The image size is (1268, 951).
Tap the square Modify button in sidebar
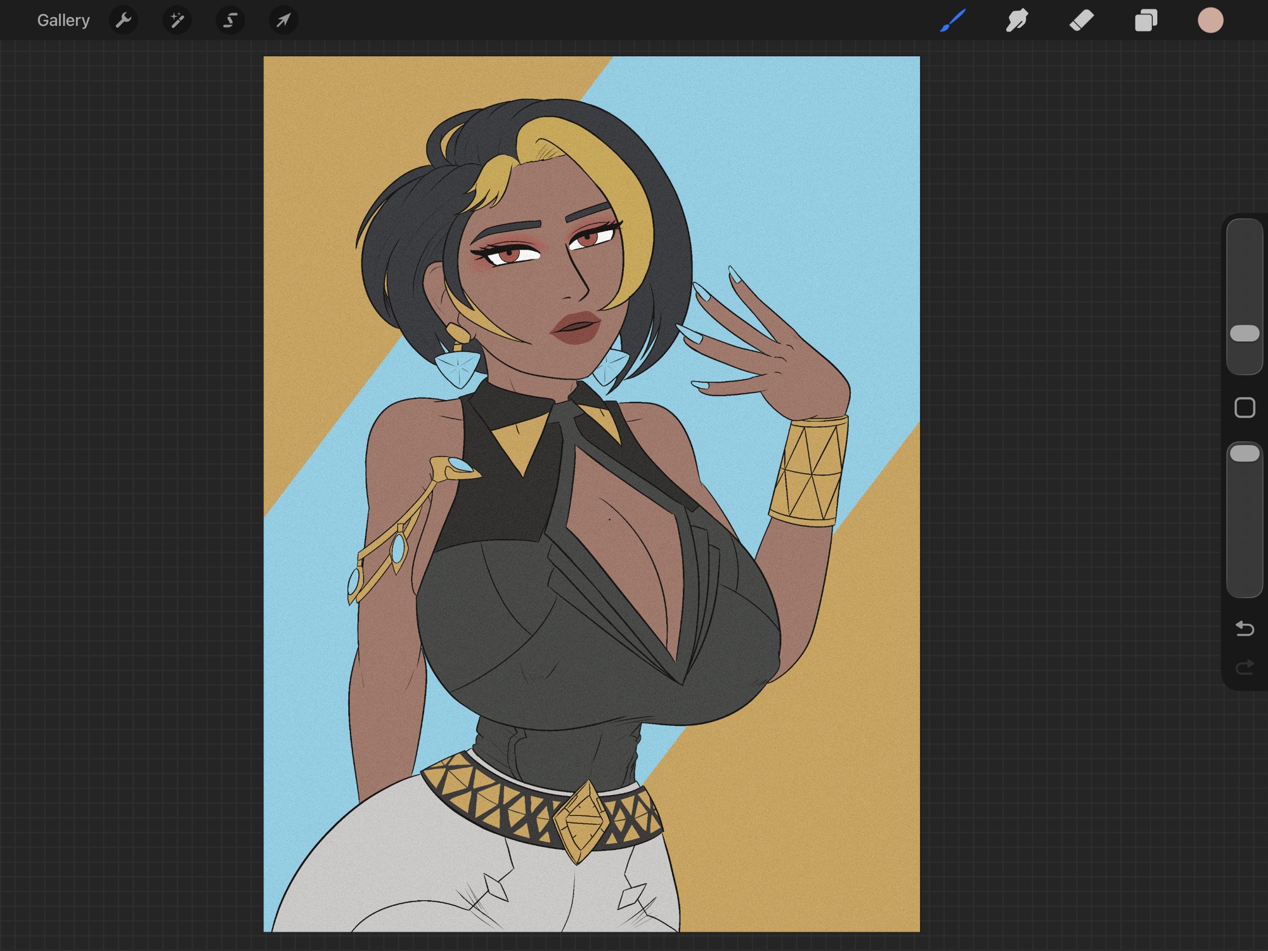point(1245,408)
